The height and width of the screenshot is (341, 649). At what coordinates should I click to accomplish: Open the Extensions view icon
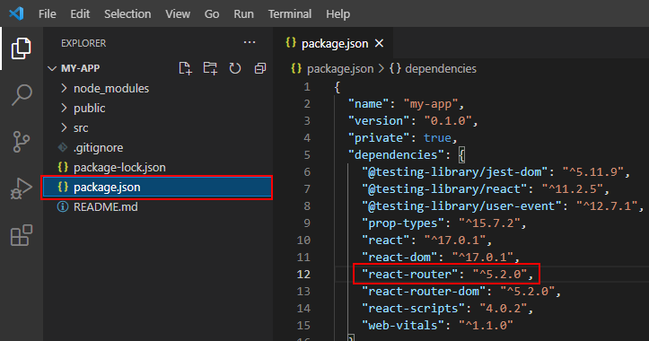22,235
